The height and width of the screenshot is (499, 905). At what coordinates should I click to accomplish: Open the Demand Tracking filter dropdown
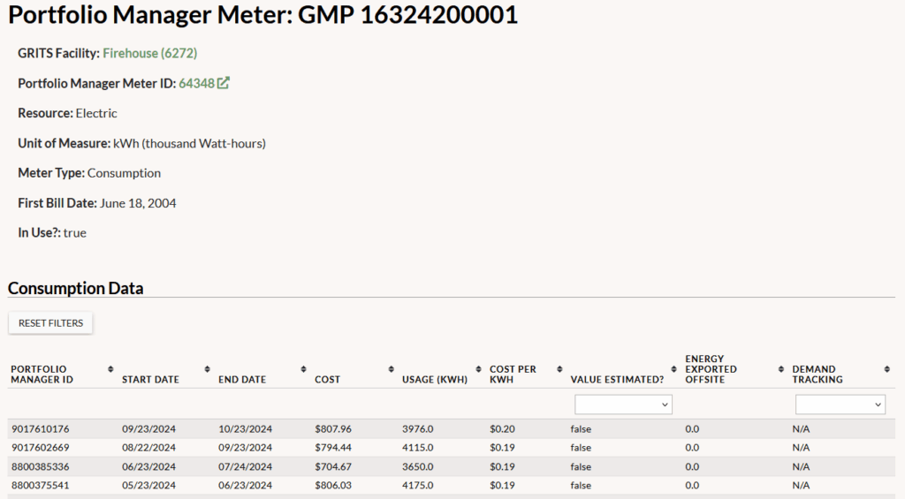[x=840, y=404]
